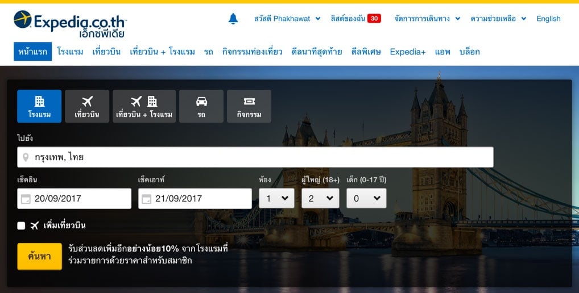Select the เที่ยวบิน + โรงแรม search tab
The width and height of the screenshot is (579, 293).
point(144,106)
